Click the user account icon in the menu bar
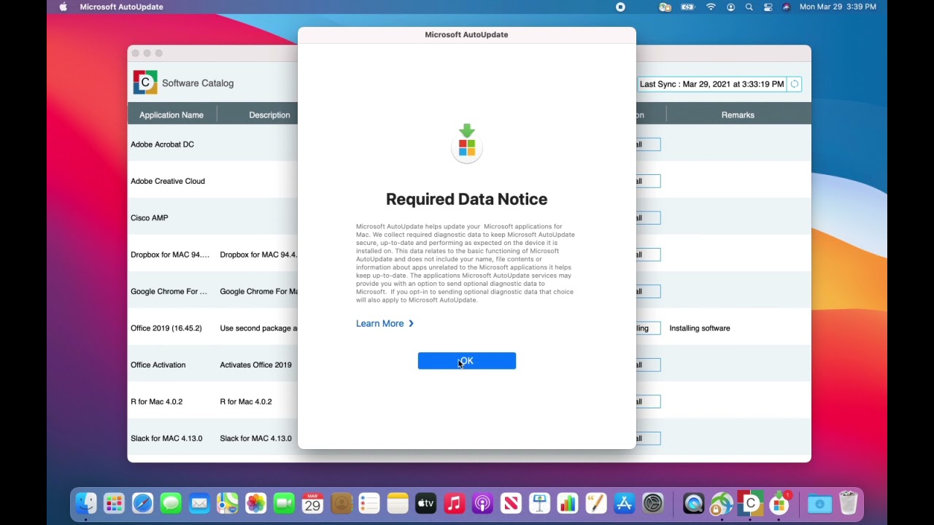The height and width of the screenshot is (525, 934). click(x=730, y=7)
